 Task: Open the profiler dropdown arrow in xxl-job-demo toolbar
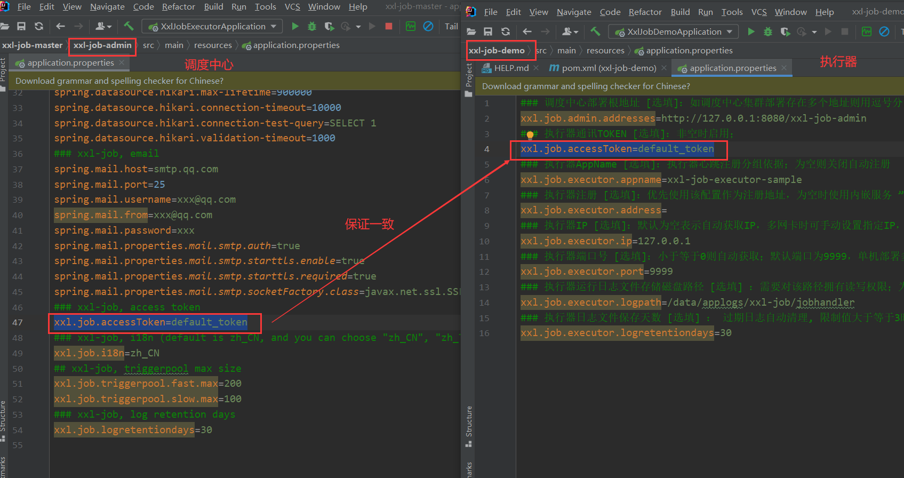[x=814, y=31]
